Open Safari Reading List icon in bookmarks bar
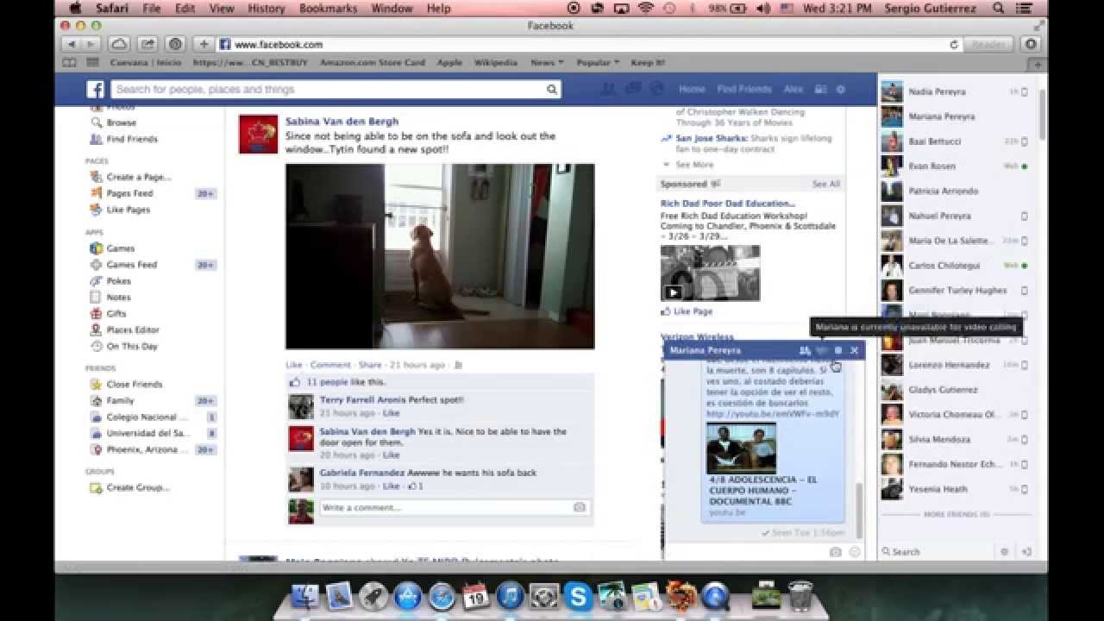Image resolution: width=1104 pixels, height=621 pixels. click(x=71, y=62)
